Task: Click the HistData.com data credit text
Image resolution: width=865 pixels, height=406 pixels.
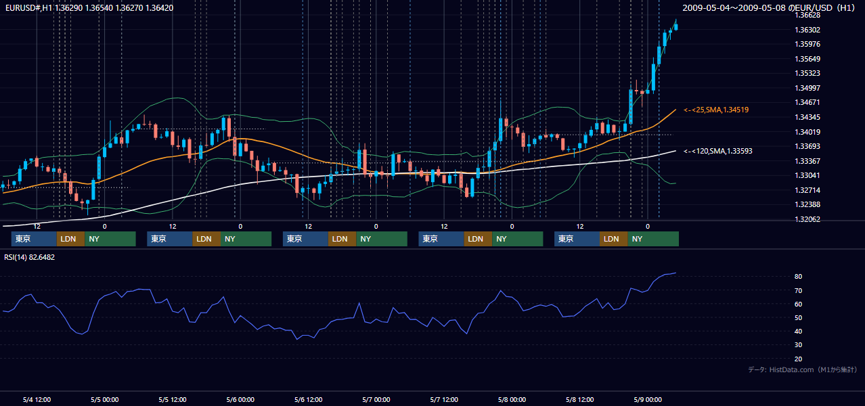Action: 802,369
